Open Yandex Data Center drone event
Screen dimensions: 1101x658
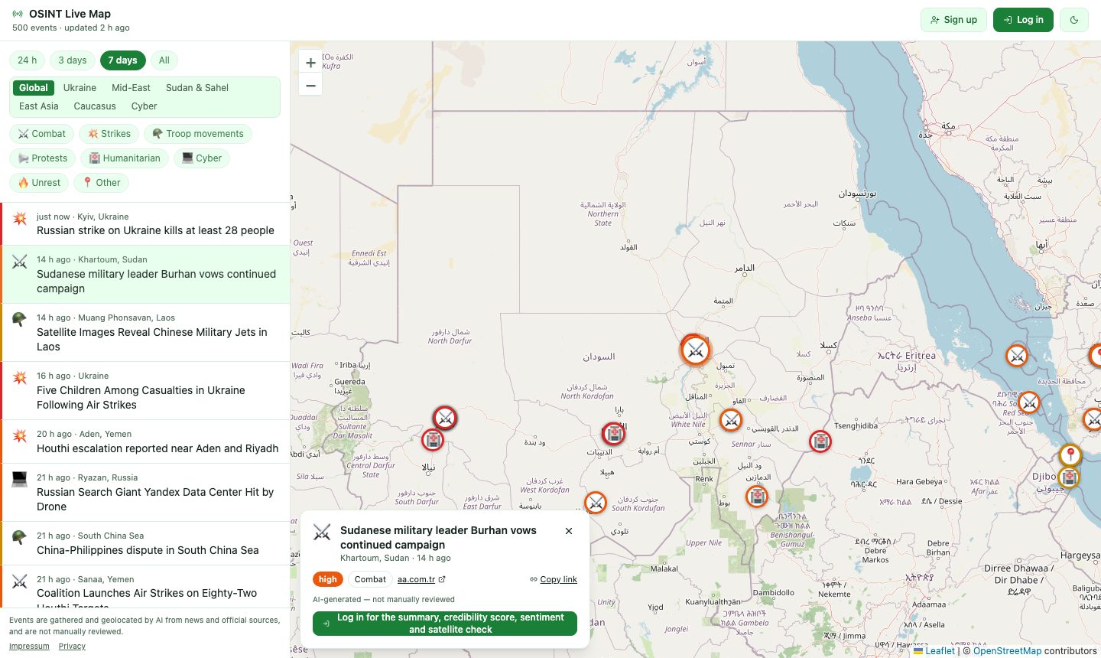coord(146,492)
